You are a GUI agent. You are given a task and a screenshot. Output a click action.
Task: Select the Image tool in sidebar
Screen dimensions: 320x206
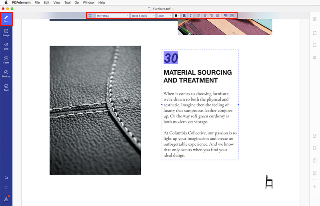tap(6, 32)
